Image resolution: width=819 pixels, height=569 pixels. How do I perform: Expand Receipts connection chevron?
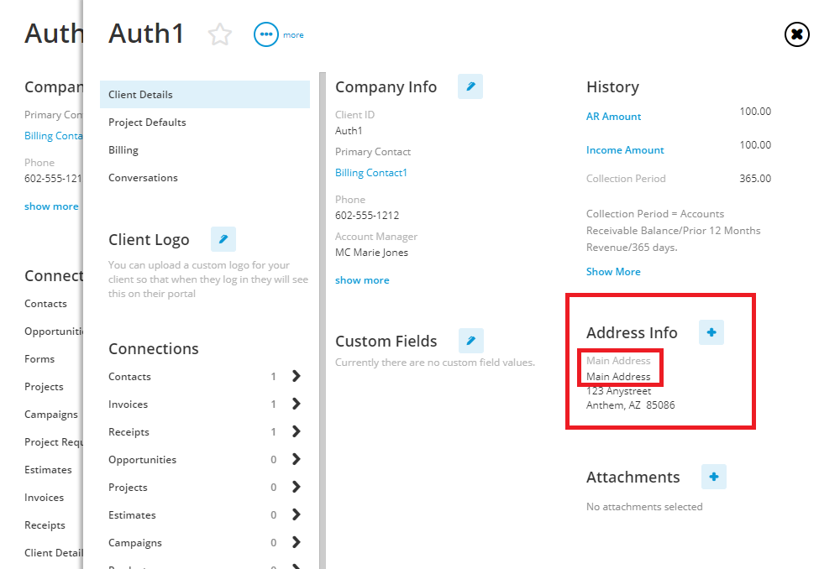[x=297, y=431]
